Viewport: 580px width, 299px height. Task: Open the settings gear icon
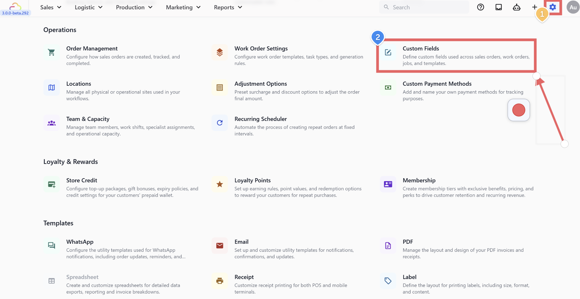pos(553,7)
